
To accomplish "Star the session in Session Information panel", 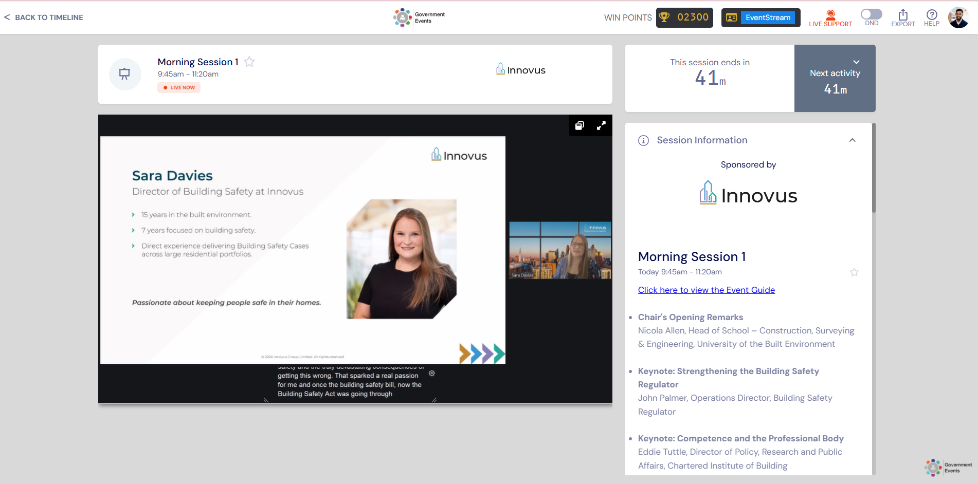I will click(x=854, y=272).
